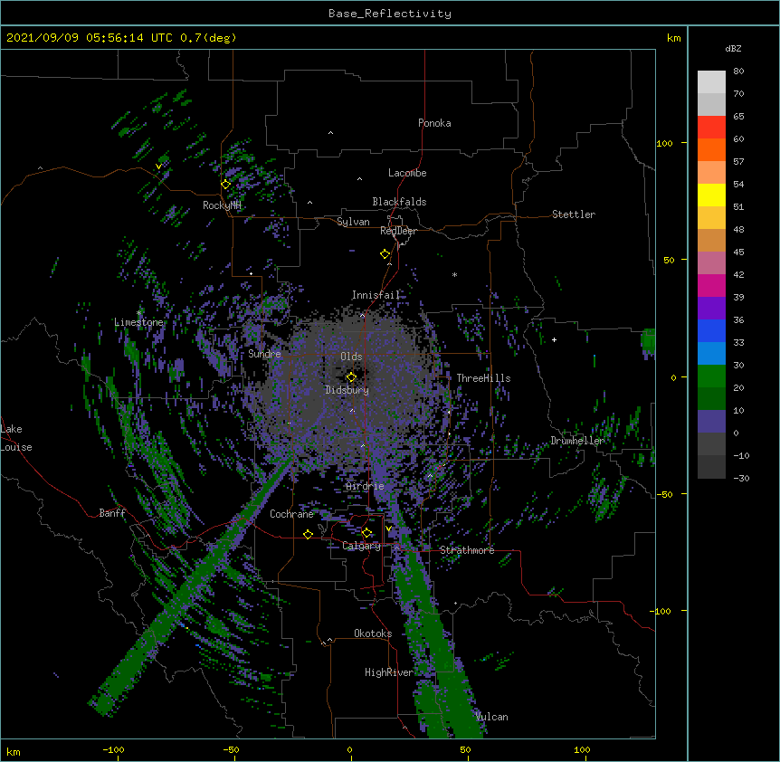
Task: Click the -30 value on the legend
Action: (741, 478)
